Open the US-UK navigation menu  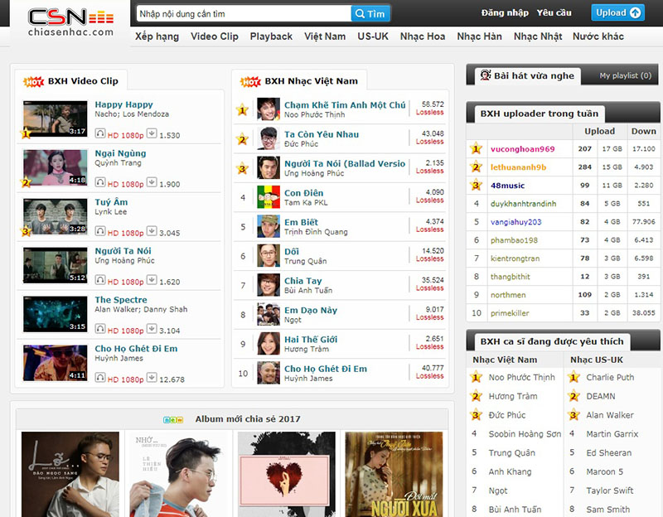point(373,36)
